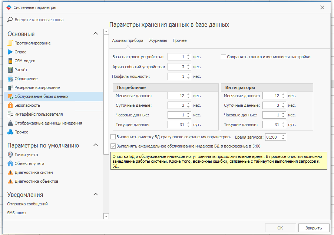Disable weekly index maintenance checkbox
The height and width of the screenshot is (235, 334).
pos(113,146)
